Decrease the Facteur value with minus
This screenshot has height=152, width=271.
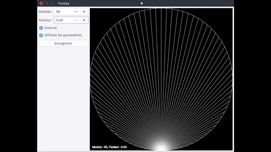coord(76,20)
